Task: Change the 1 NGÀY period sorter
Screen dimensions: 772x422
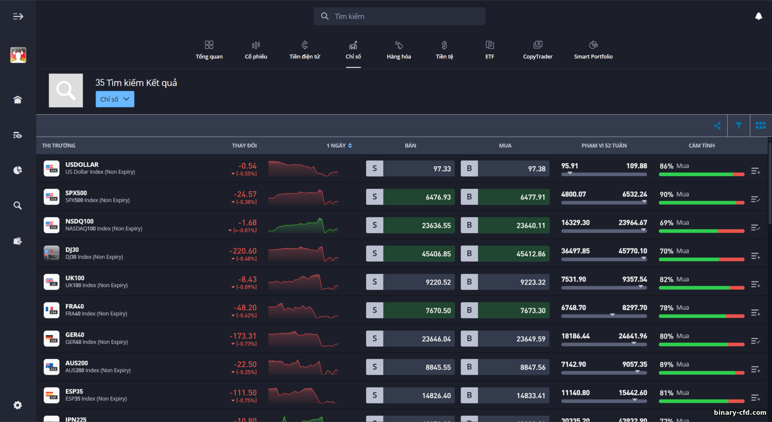Action: tap(339, 146)
